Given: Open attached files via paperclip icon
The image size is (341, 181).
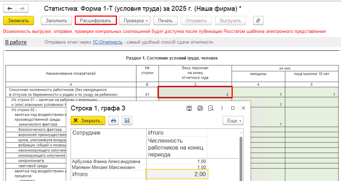Looking at the screenshot, I should (x=258, y=20).
